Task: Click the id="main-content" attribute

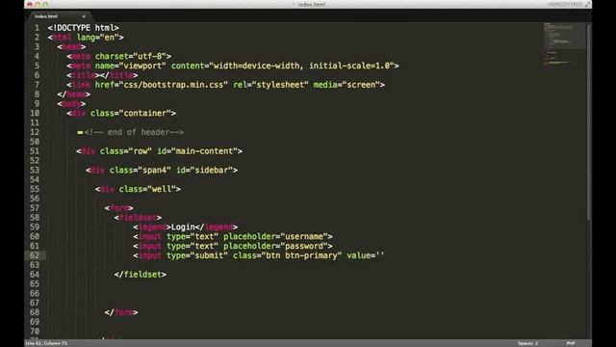Action: point(197,151)
